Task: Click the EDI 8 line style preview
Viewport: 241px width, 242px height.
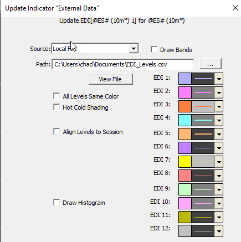Action: 203,176
